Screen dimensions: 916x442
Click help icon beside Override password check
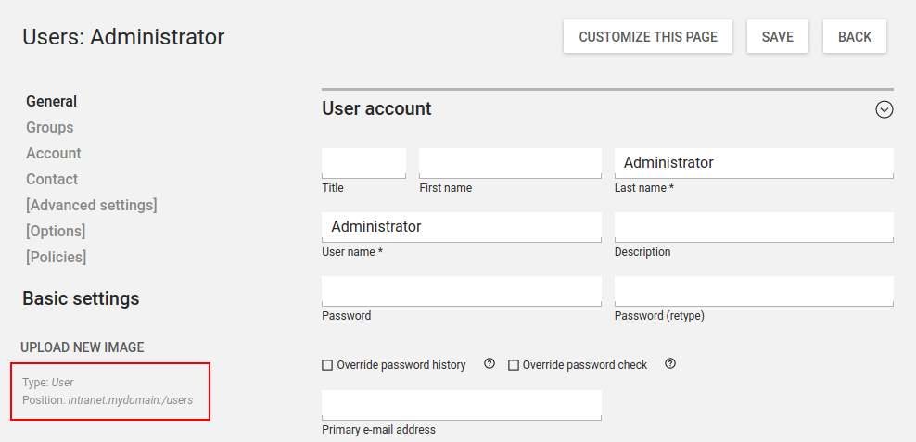point(670,364)
